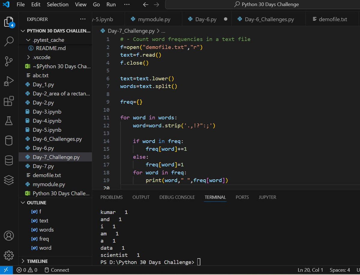Screen dimensions: 360x275
Task: Click Ln 20, Col 1 status item
Action: tap(310, 270)
